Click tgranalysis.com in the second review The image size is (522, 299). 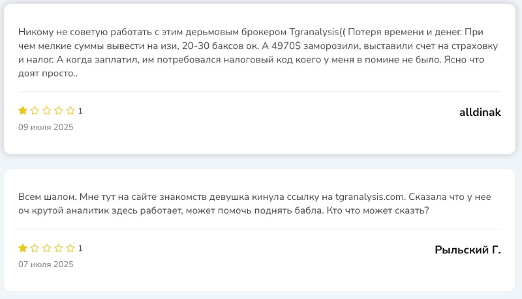[x=370, y=197]
